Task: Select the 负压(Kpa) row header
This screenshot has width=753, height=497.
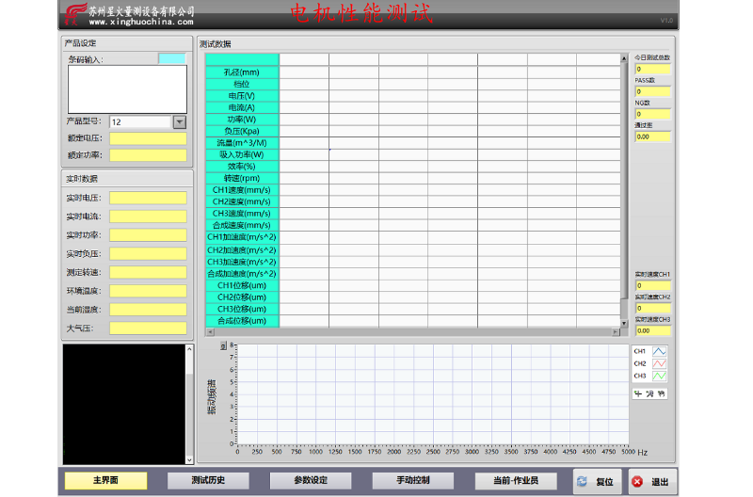Action: coord(242,131)
